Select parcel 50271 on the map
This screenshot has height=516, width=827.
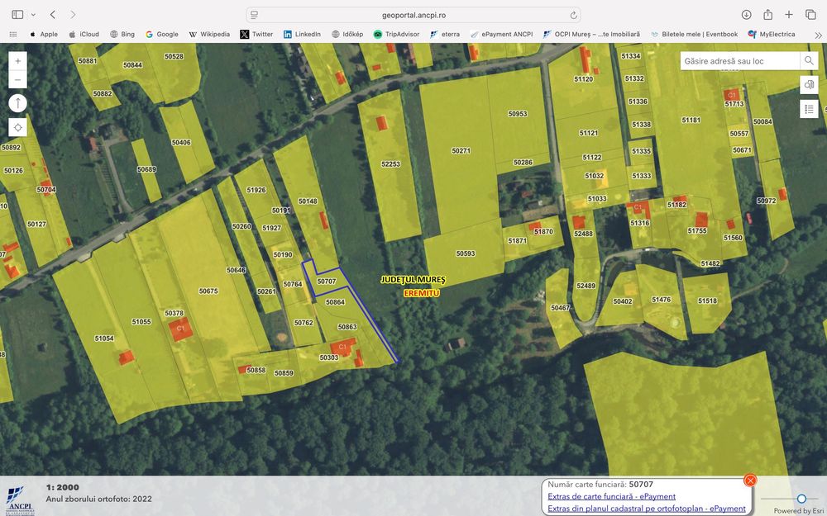(x=461, y=150)
